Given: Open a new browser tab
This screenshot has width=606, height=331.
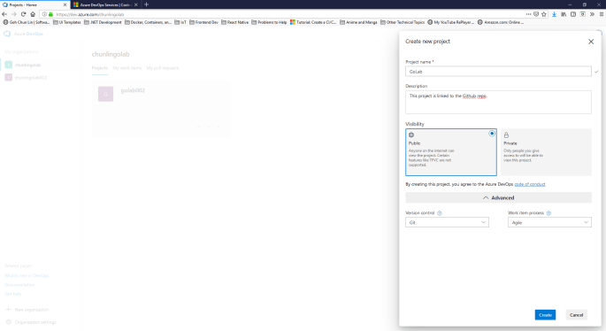Looking at the screenshot, I should [x=146, y=4].
